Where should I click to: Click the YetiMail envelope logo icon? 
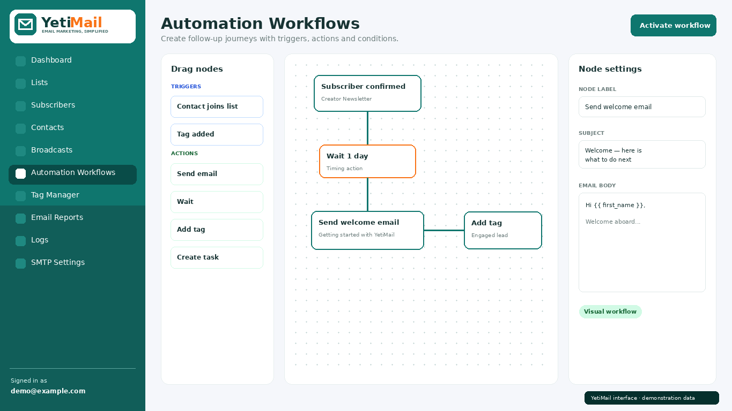[25, 25]
